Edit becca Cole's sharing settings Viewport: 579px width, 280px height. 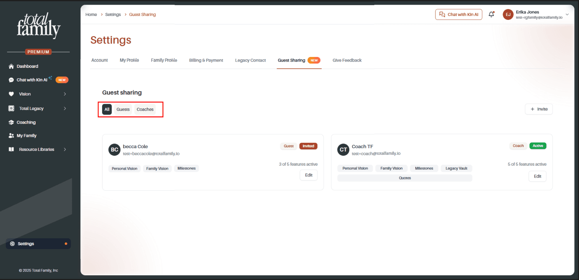point(309,175)
